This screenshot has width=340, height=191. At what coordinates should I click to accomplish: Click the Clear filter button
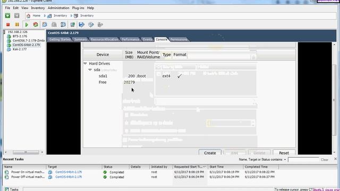coord(325,160)
